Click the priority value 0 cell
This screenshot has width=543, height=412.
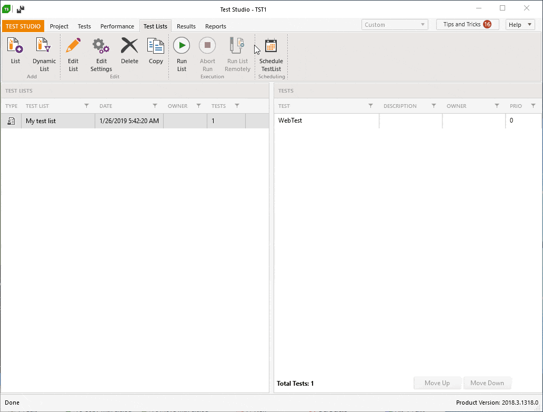tap(523, 120)
